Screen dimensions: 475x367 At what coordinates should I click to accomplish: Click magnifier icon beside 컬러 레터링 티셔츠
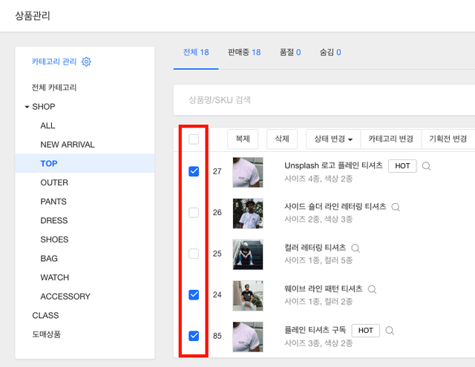(356, 248)
